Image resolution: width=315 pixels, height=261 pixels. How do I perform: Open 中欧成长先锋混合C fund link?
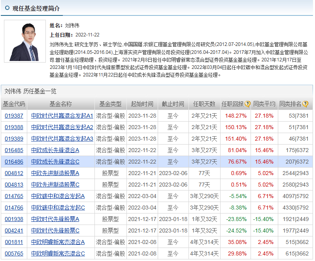click(55, 162)
